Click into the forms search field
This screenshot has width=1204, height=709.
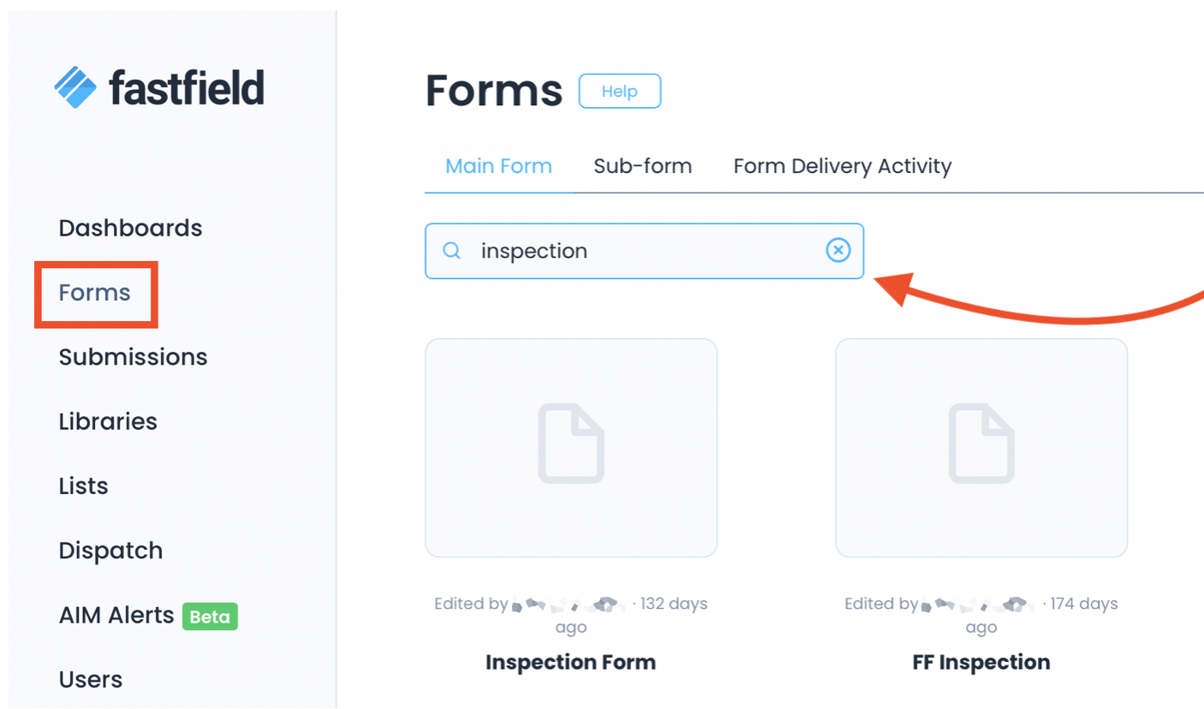pyautogui.click(x=642, y=251)
